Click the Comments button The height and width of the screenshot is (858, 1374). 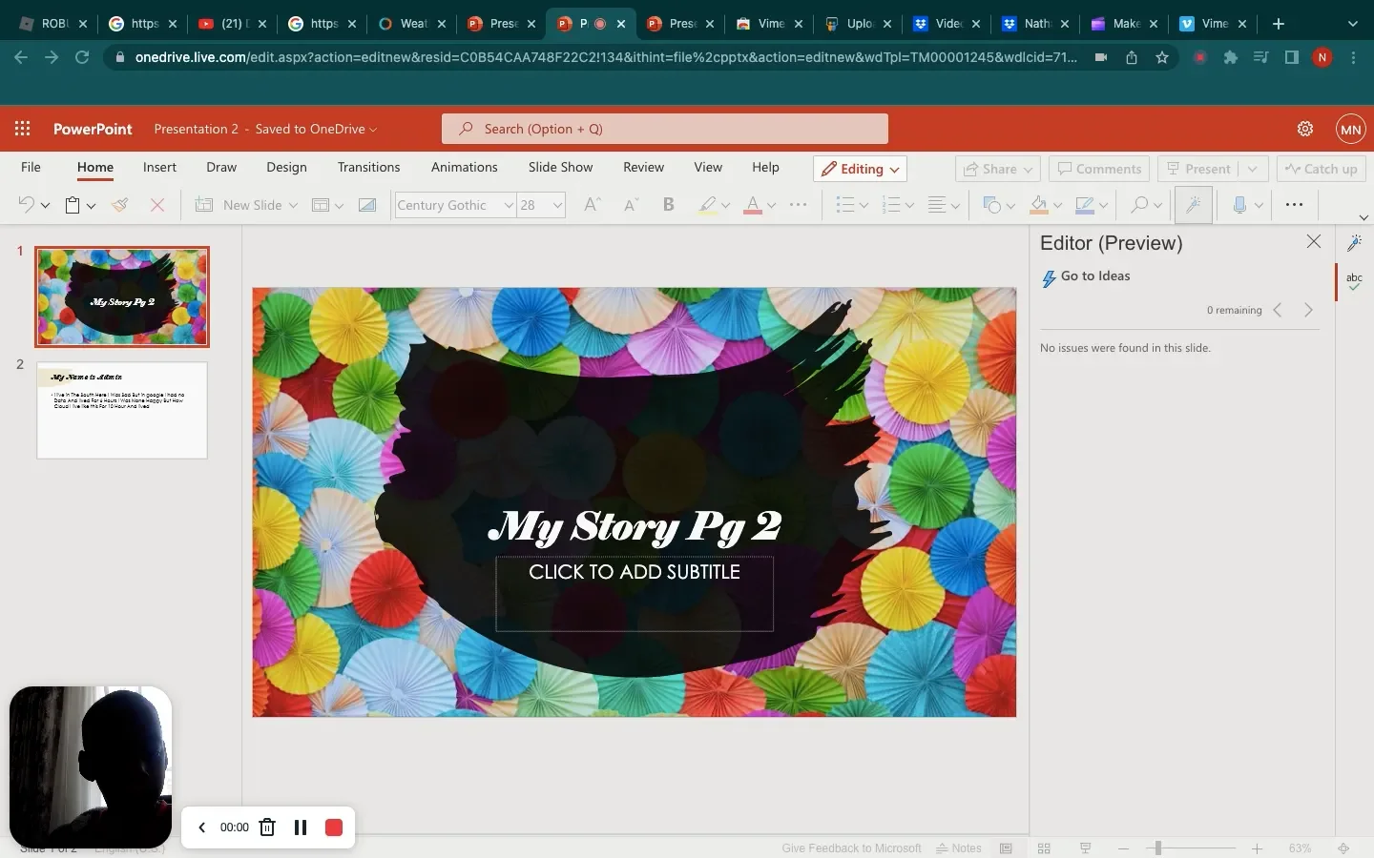pyautogui.click(x=1099, y=169)
